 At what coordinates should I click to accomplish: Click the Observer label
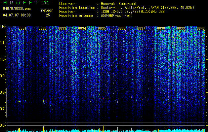pos(67,4)
